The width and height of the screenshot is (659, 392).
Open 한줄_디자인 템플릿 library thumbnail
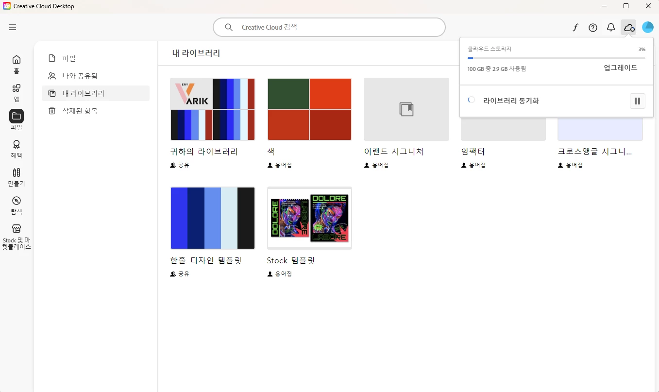click(213, 218)
